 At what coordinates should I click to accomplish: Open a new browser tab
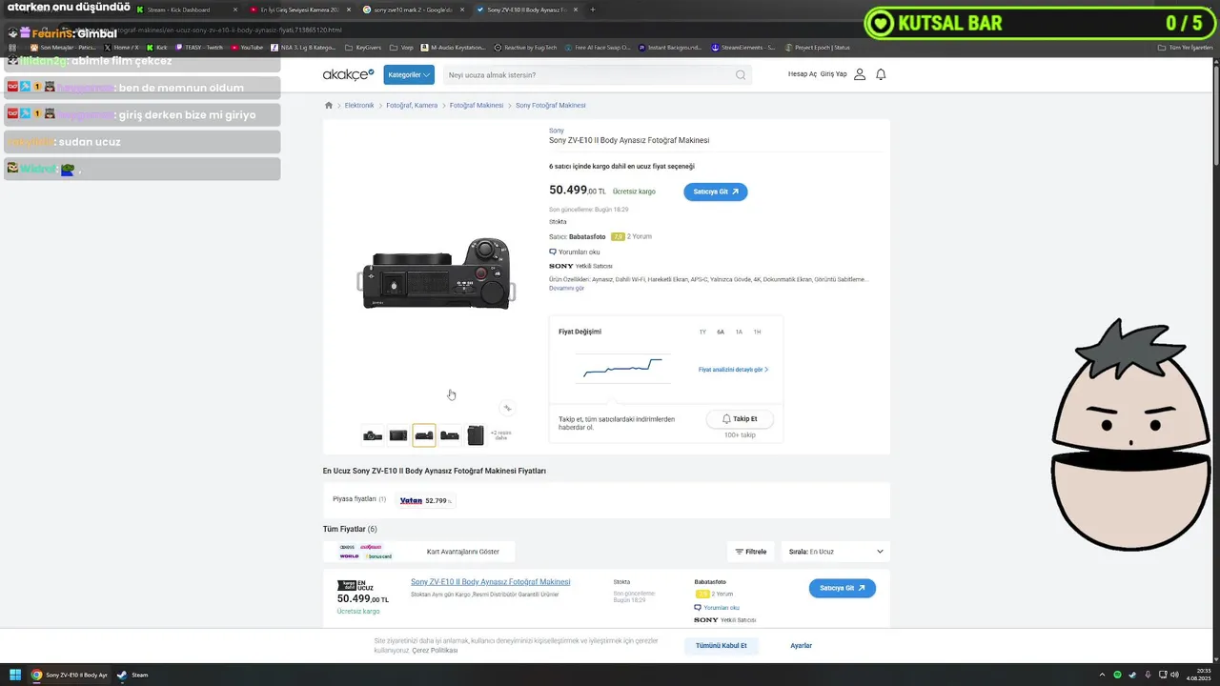pos(593,10)
